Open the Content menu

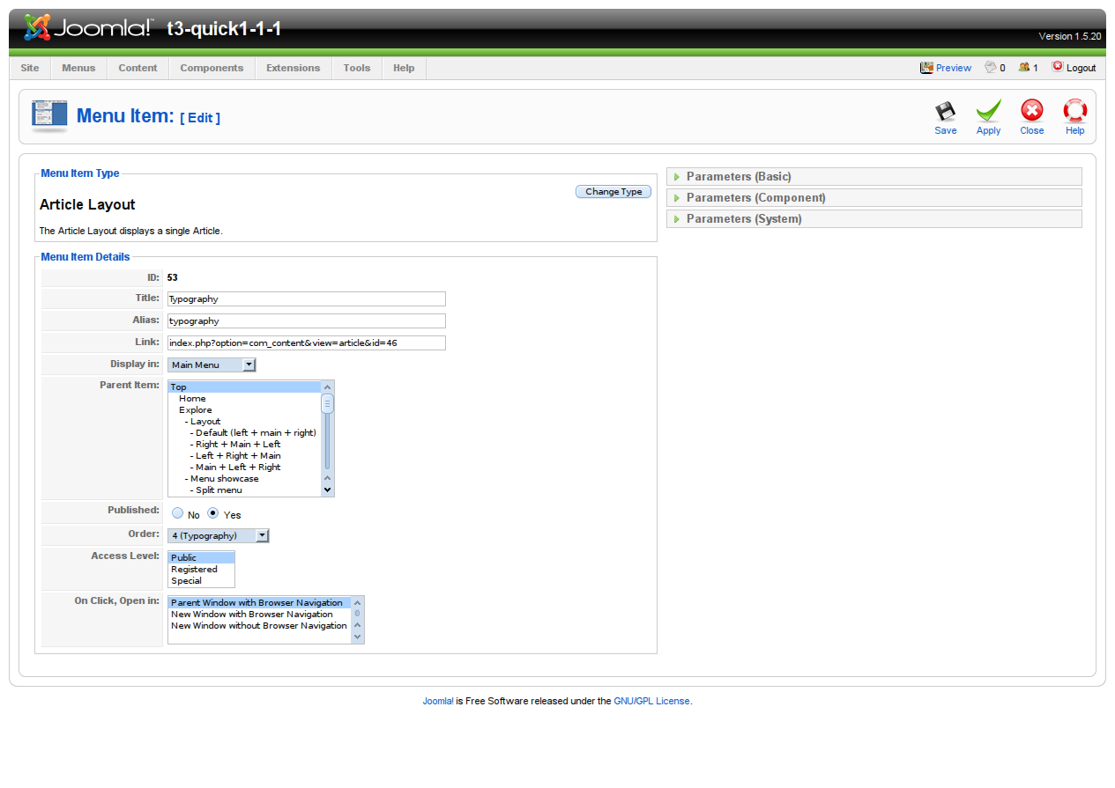(x=138, y=68)
